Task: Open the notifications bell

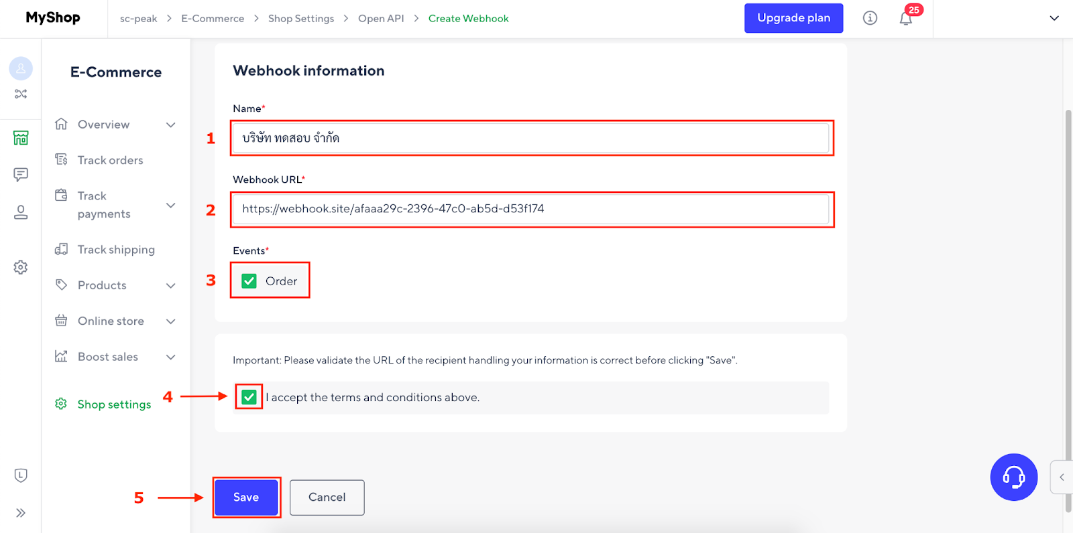Action: pos(906,18)
